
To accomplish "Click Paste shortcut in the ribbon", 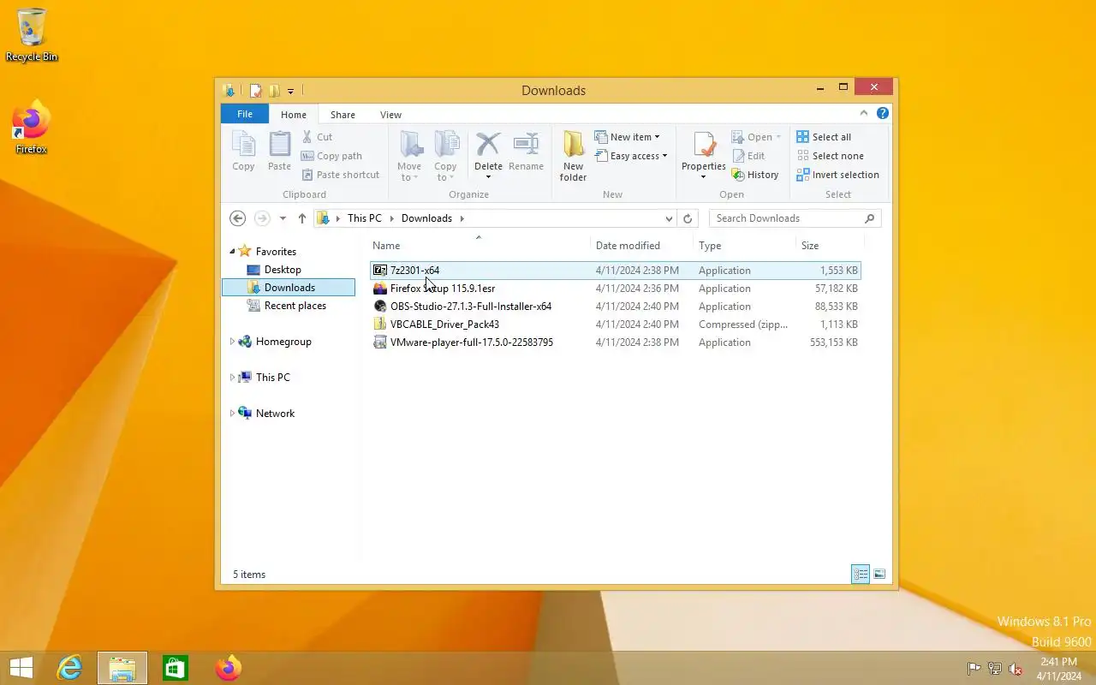I will 340,175.
